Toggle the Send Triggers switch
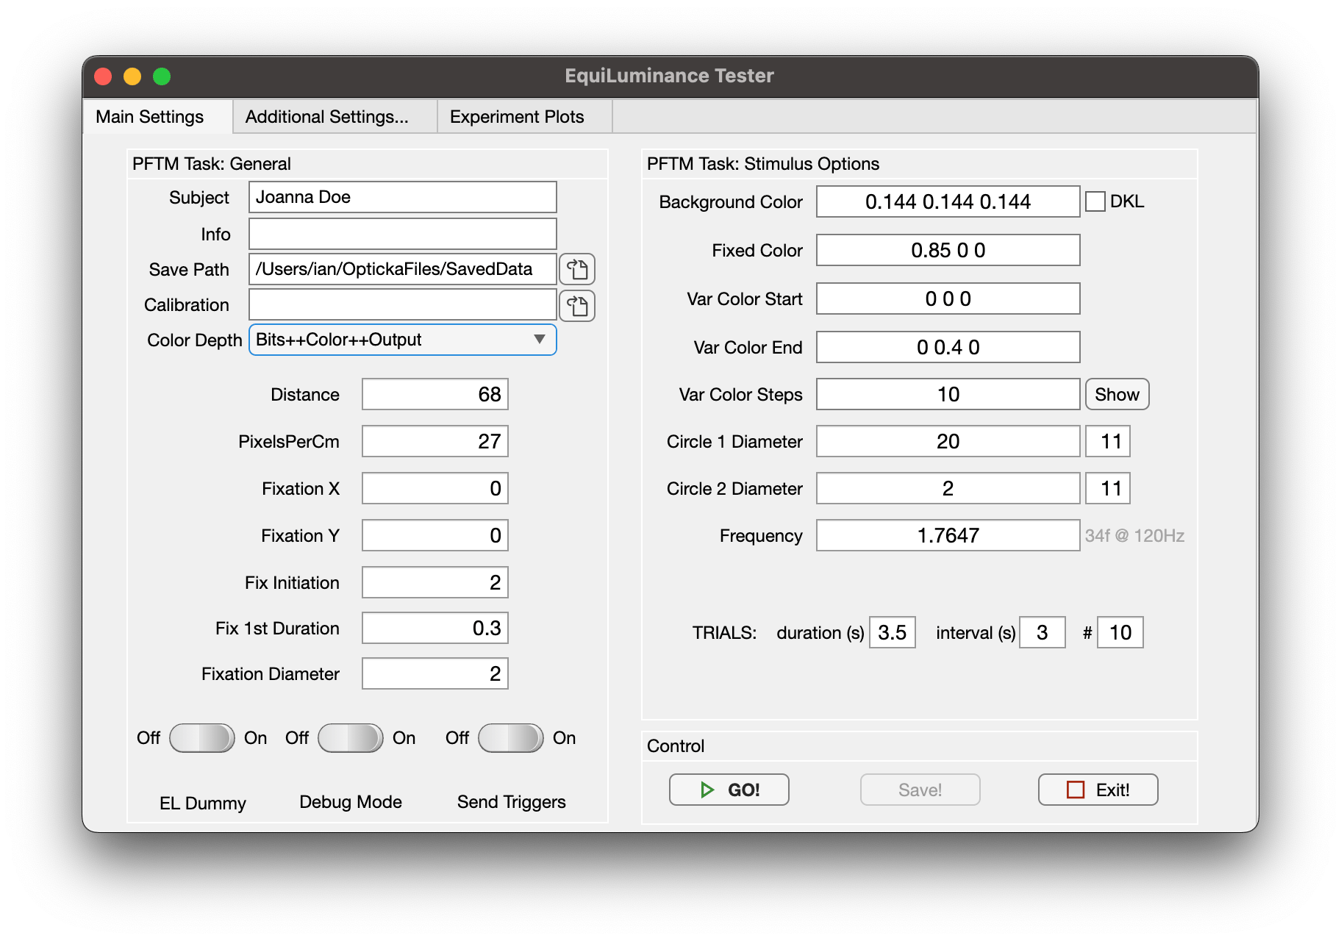This screenshot has width=1341, height=941. pyautogui.click(x=511, y=738)
